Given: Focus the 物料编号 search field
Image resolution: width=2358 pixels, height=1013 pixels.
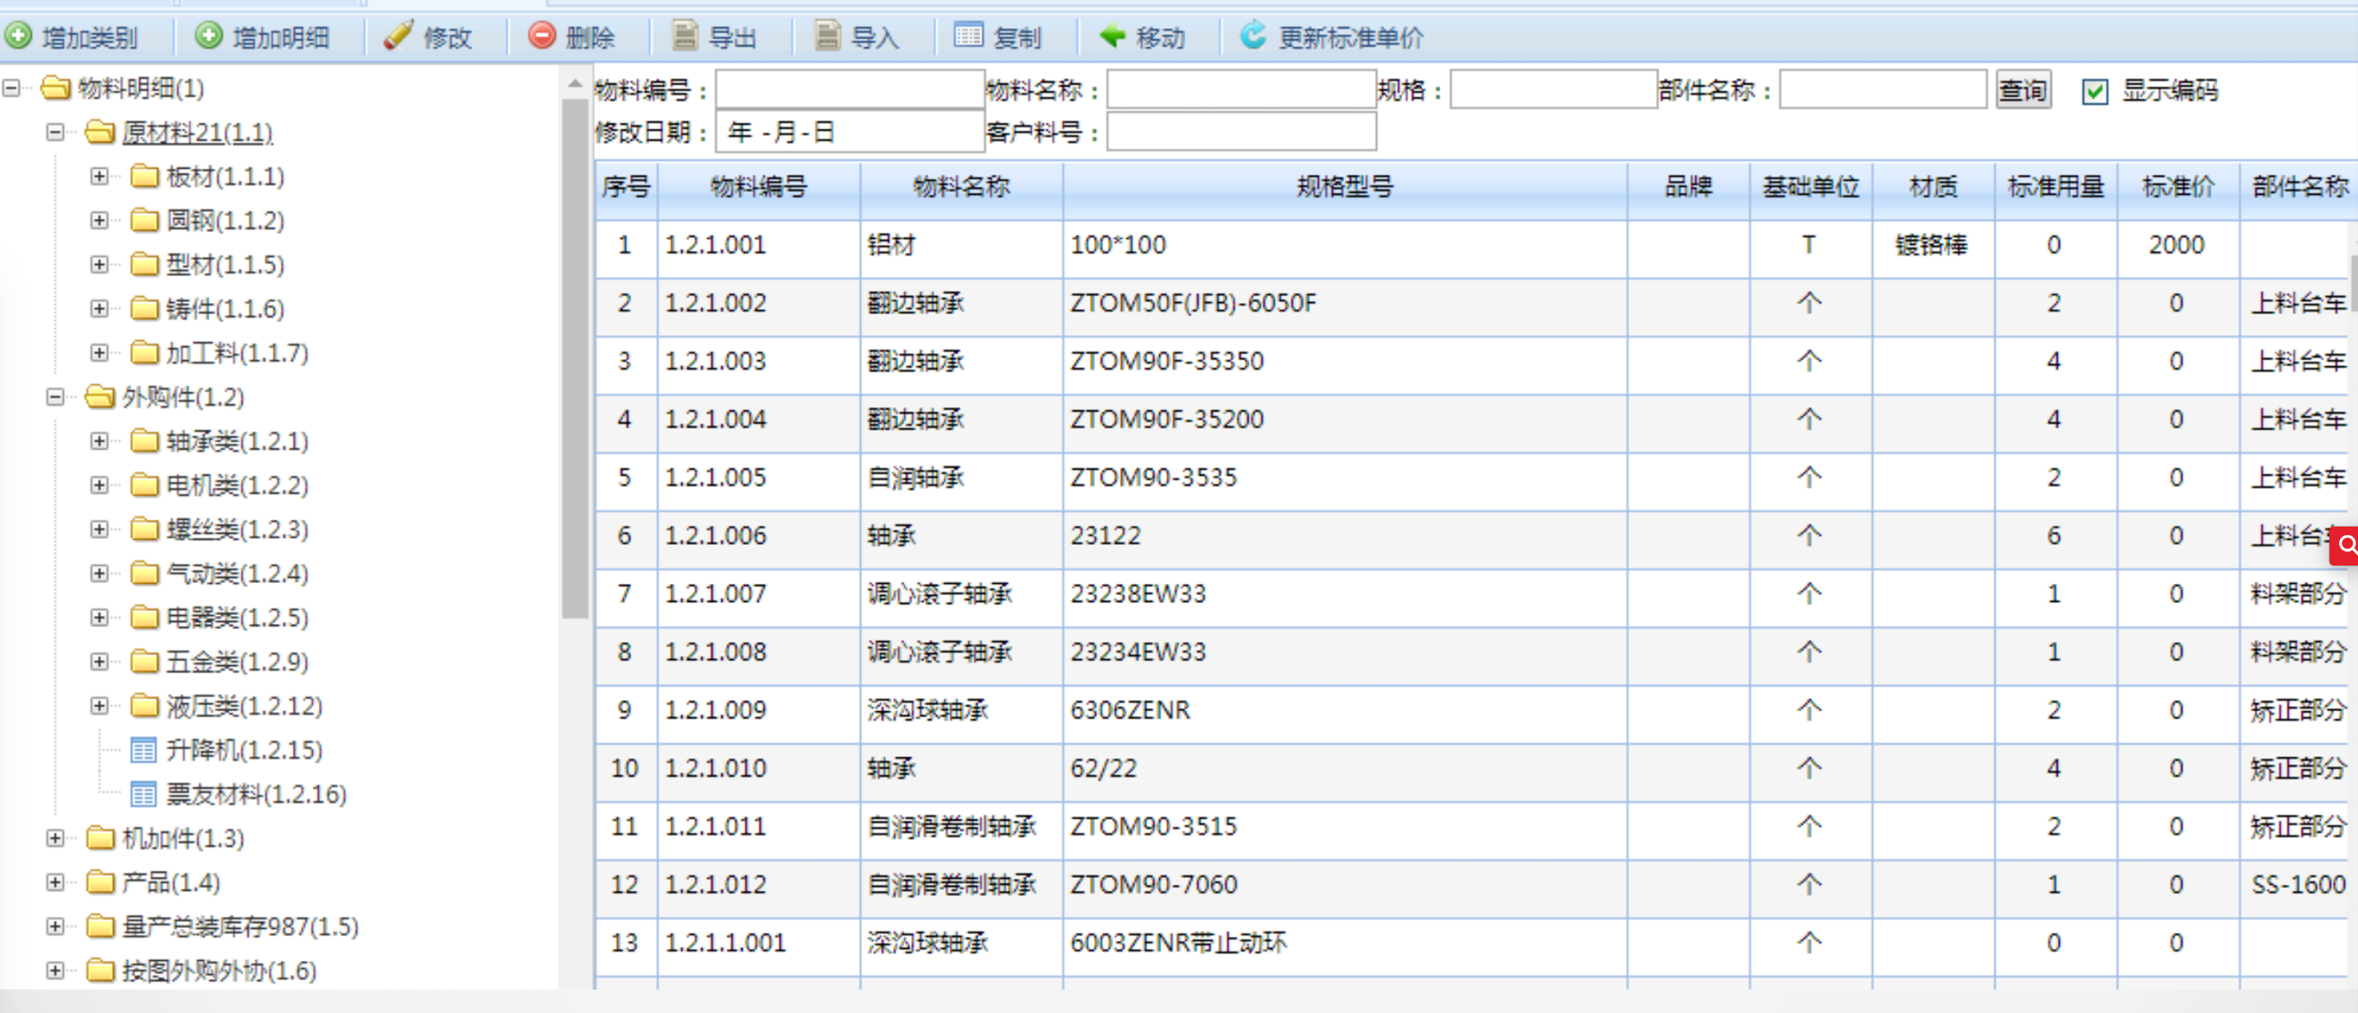Looking at the screenshot, I should click(x=849, y=89).
